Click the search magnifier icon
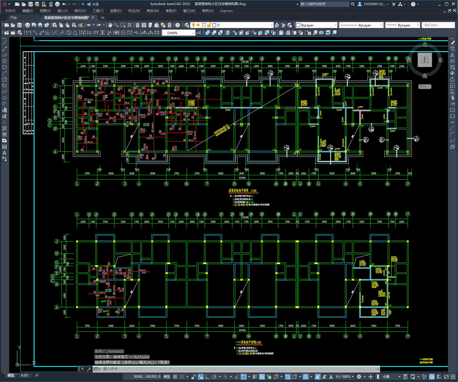This screenshot has width=458, height=382. click(353, 4)
